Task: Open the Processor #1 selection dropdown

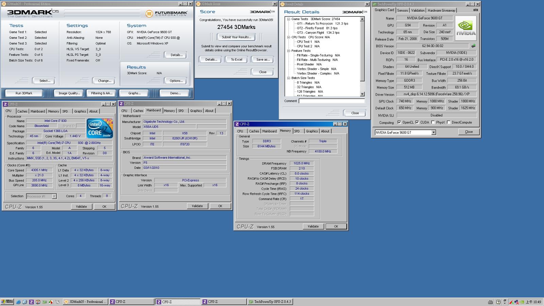Action: (x=54, y=196)
